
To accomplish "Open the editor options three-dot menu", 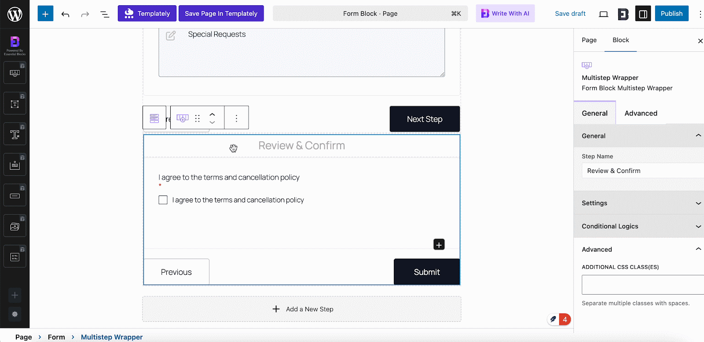I will tap(700, 14).
